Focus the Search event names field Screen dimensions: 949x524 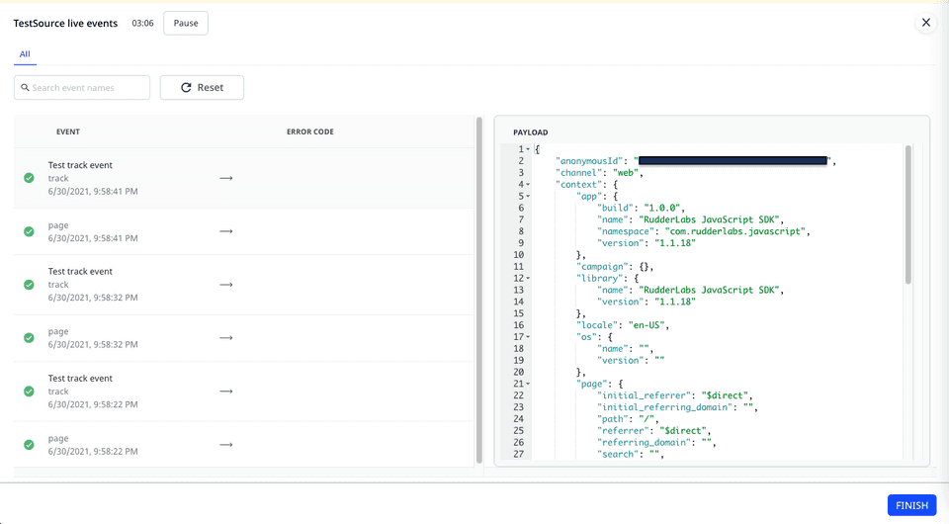(89, 88)
